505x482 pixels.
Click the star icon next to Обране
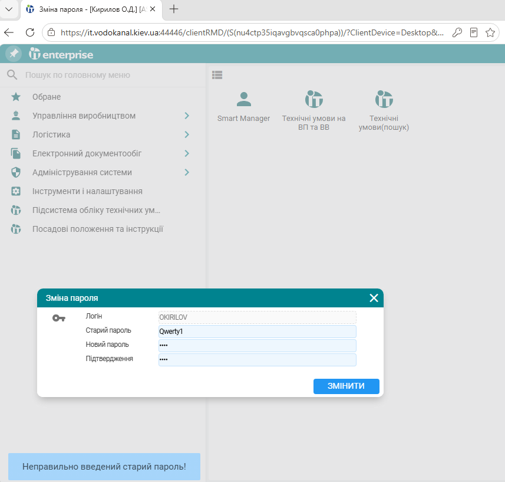tap(16, 97)
